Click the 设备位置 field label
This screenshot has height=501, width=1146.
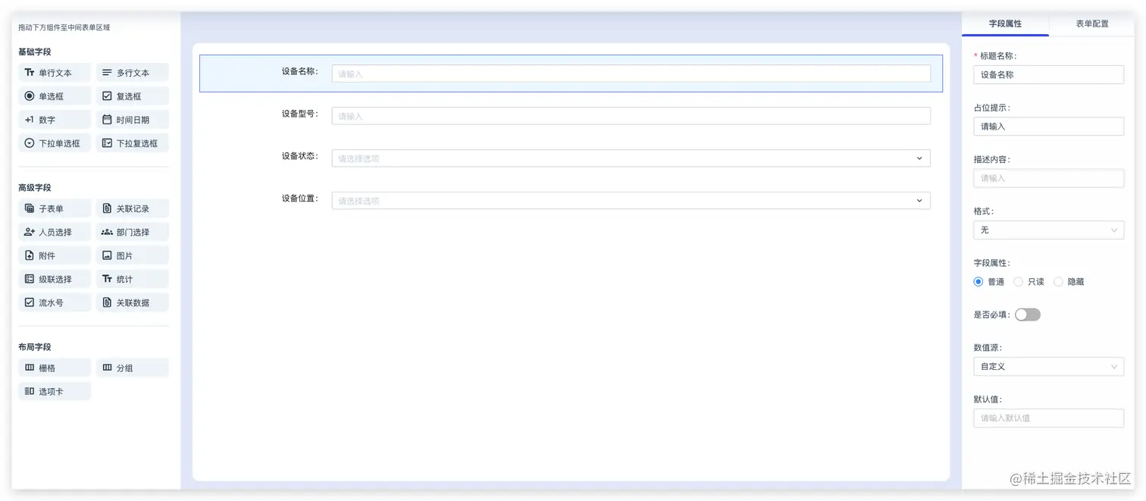[x=300, y=199]
